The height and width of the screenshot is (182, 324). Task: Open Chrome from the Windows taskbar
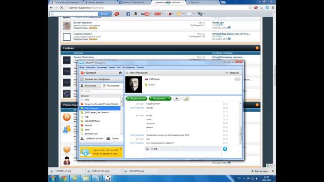tap(64, 178)
